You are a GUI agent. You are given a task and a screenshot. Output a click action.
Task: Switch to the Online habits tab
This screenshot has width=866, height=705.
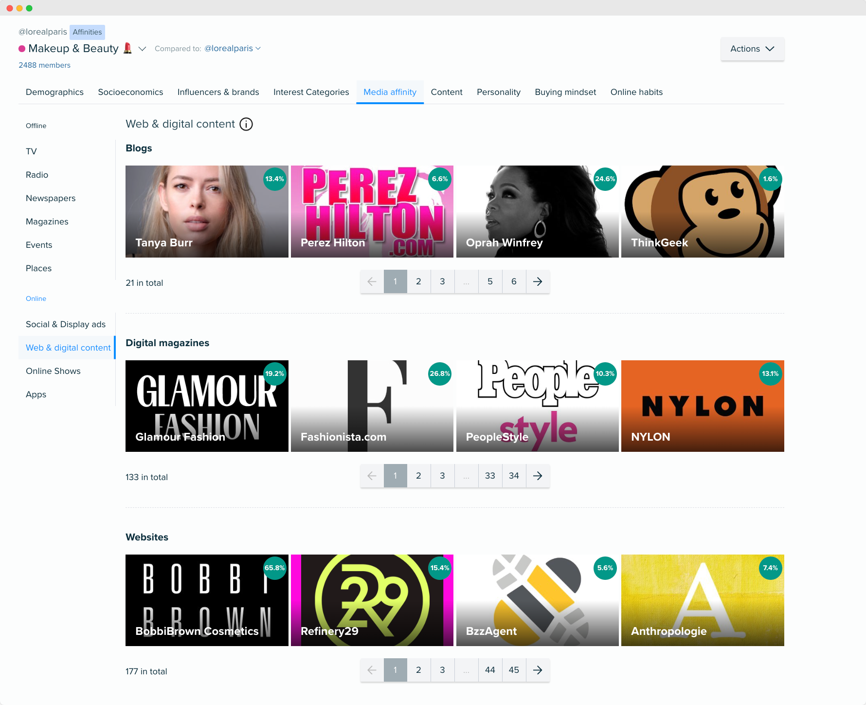[636, 92]
